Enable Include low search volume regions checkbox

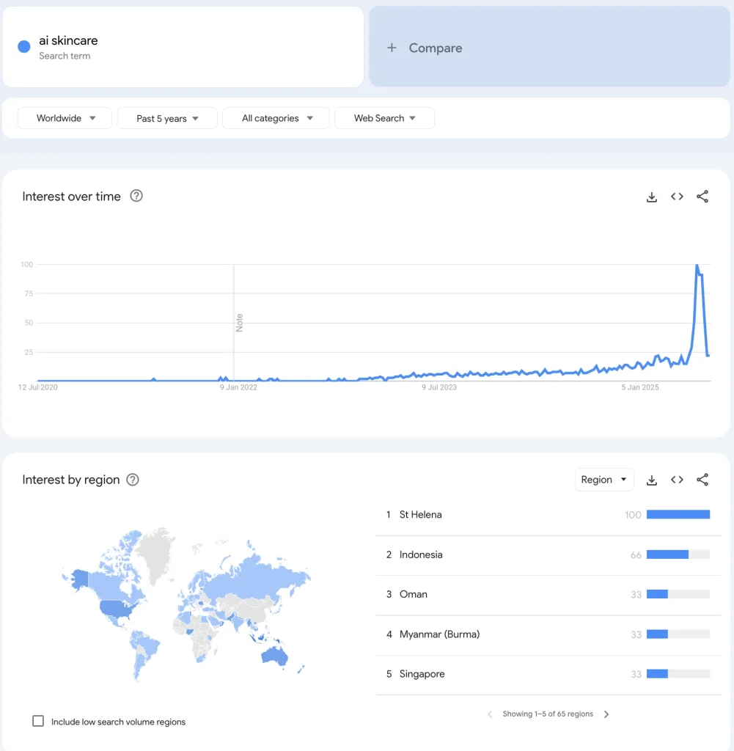click(38, 721)
